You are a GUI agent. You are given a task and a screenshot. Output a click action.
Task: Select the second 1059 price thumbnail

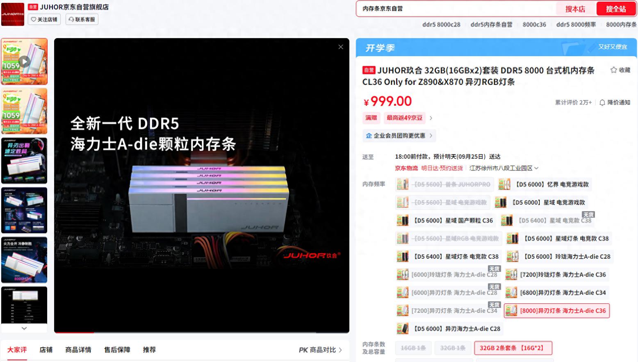(x=25, y=111)
